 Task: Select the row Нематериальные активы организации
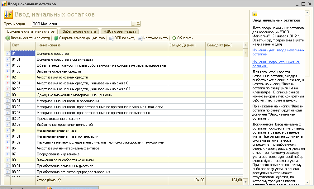(x=124, y=136)
